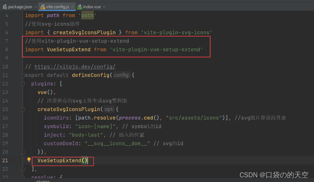Click 'vite-plugin-svg-icons' string on line 6

(176, 32)
